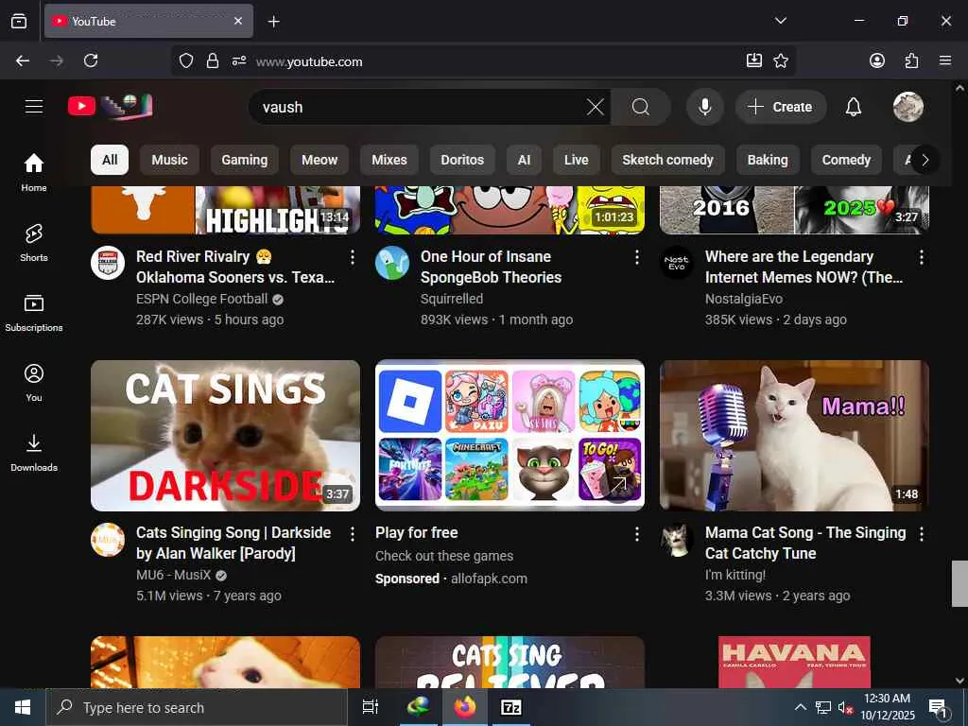The width and height of the screenshot is (968, 726).
Task: Open the YouTube guide hamburger menu
Action: click(x=34, y=107)
